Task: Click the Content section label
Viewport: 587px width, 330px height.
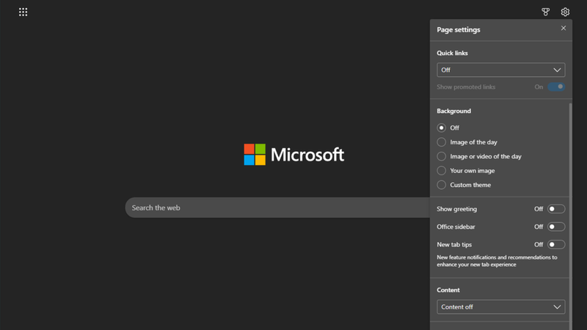Action: click(448, 290)
